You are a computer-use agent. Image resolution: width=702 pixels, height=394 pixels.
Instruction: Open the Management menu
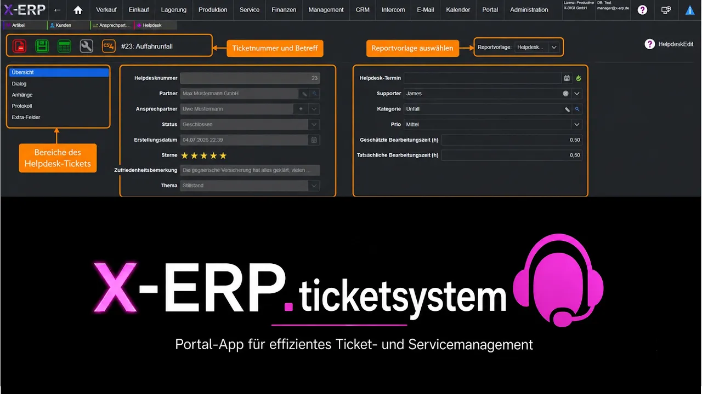(326, 10)
